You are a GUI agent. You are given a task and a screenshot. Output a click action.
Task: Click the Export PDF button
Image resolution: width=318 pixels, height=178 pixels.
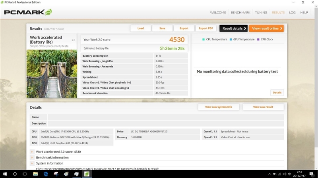[206, 29]
